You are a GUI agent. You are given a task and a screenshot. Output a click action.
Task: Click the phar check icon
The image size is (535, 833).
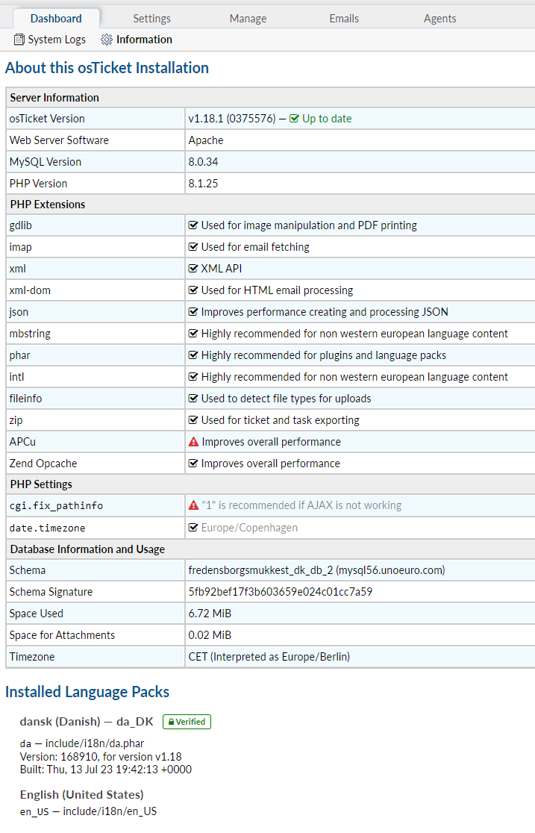pos(193,355)
